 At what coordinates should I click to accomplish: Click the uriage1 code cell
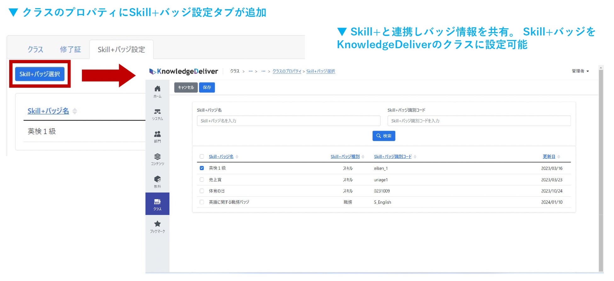[x=381, y=180]
